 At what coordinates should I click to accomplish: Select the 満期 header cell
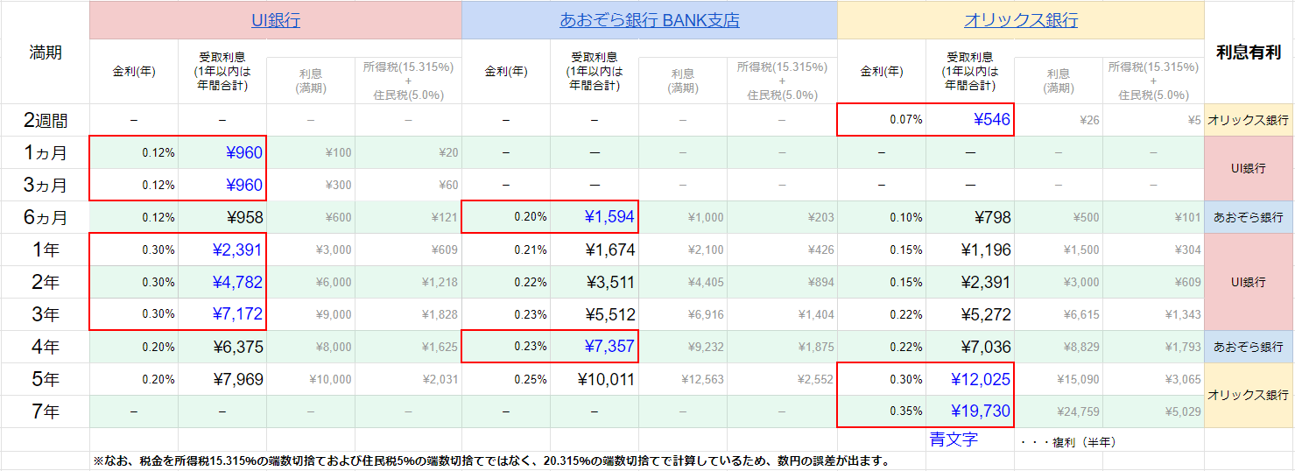coord(46,52)
